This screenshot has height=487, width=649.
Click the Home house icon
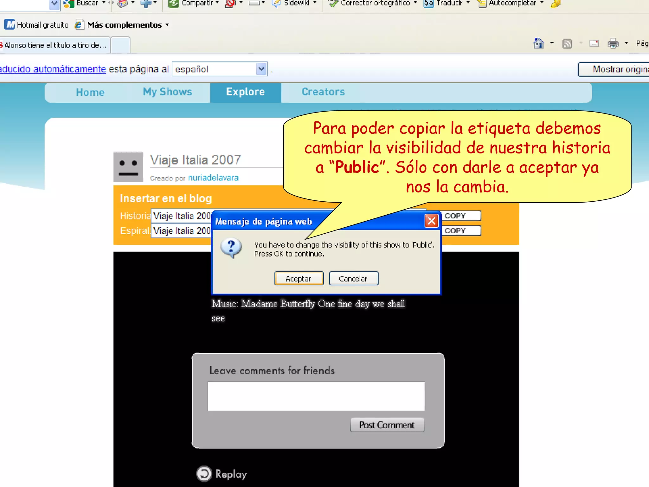point(538,43)
